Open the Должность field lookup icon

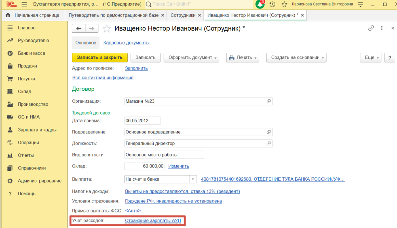[269, 143]
